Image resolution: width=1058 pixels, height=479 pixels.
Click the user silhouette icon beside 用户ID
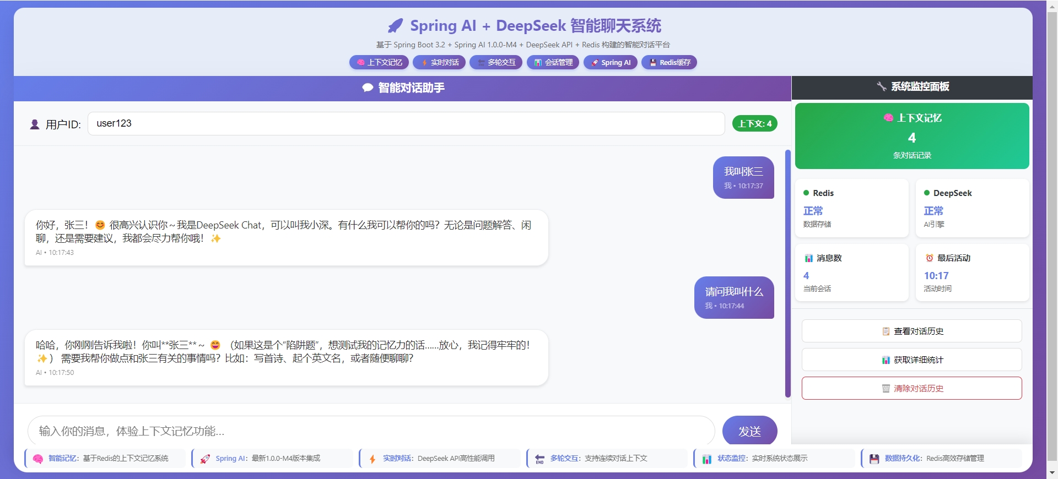point(35,124)
